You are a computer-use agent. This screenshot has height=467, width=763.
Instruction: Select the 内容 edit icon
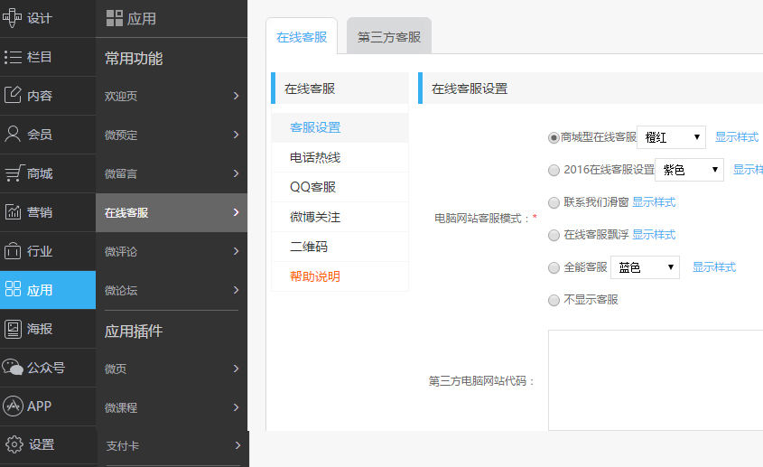[14, 95]
